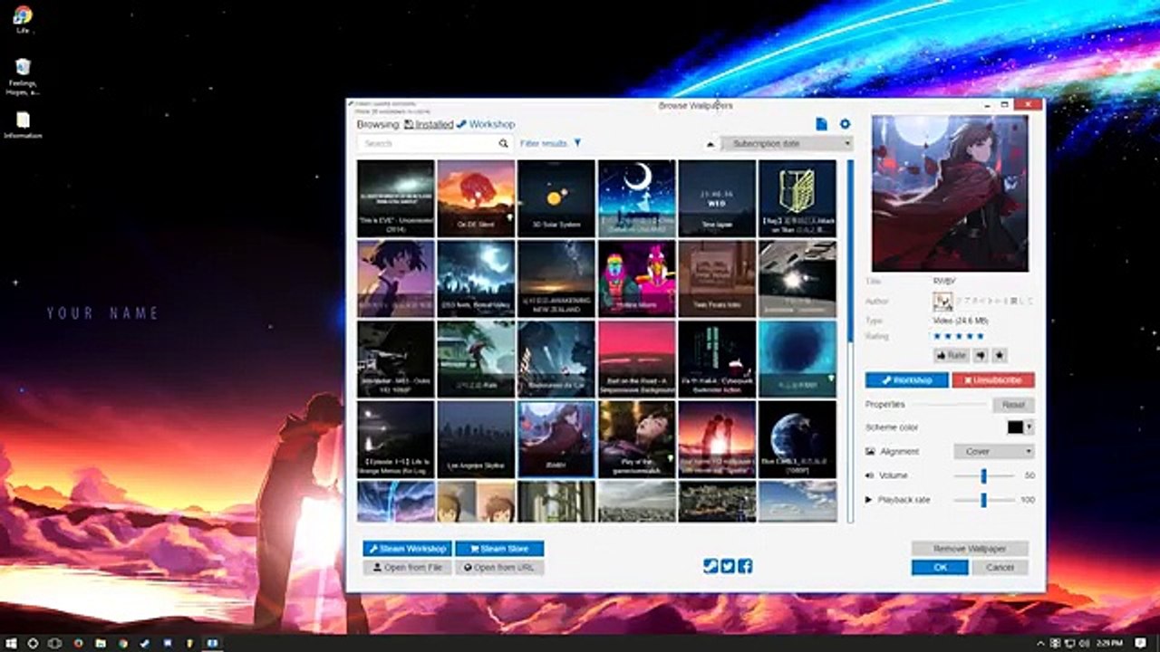Click the large RWBY preview image
Image resolution: width=1160 pixels, height=652 pixels.
click(950, 193)
